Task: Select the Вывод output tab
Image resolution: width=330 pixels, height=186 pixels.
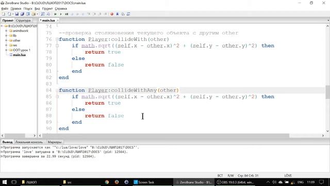Action: pyautogui.click(x=7, y=142)
